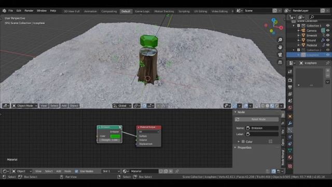This screenshot has width=332, height=187.
Task: Hide the Camera object via eye icon
Action: pyautogui.click(x=328, y=31)
